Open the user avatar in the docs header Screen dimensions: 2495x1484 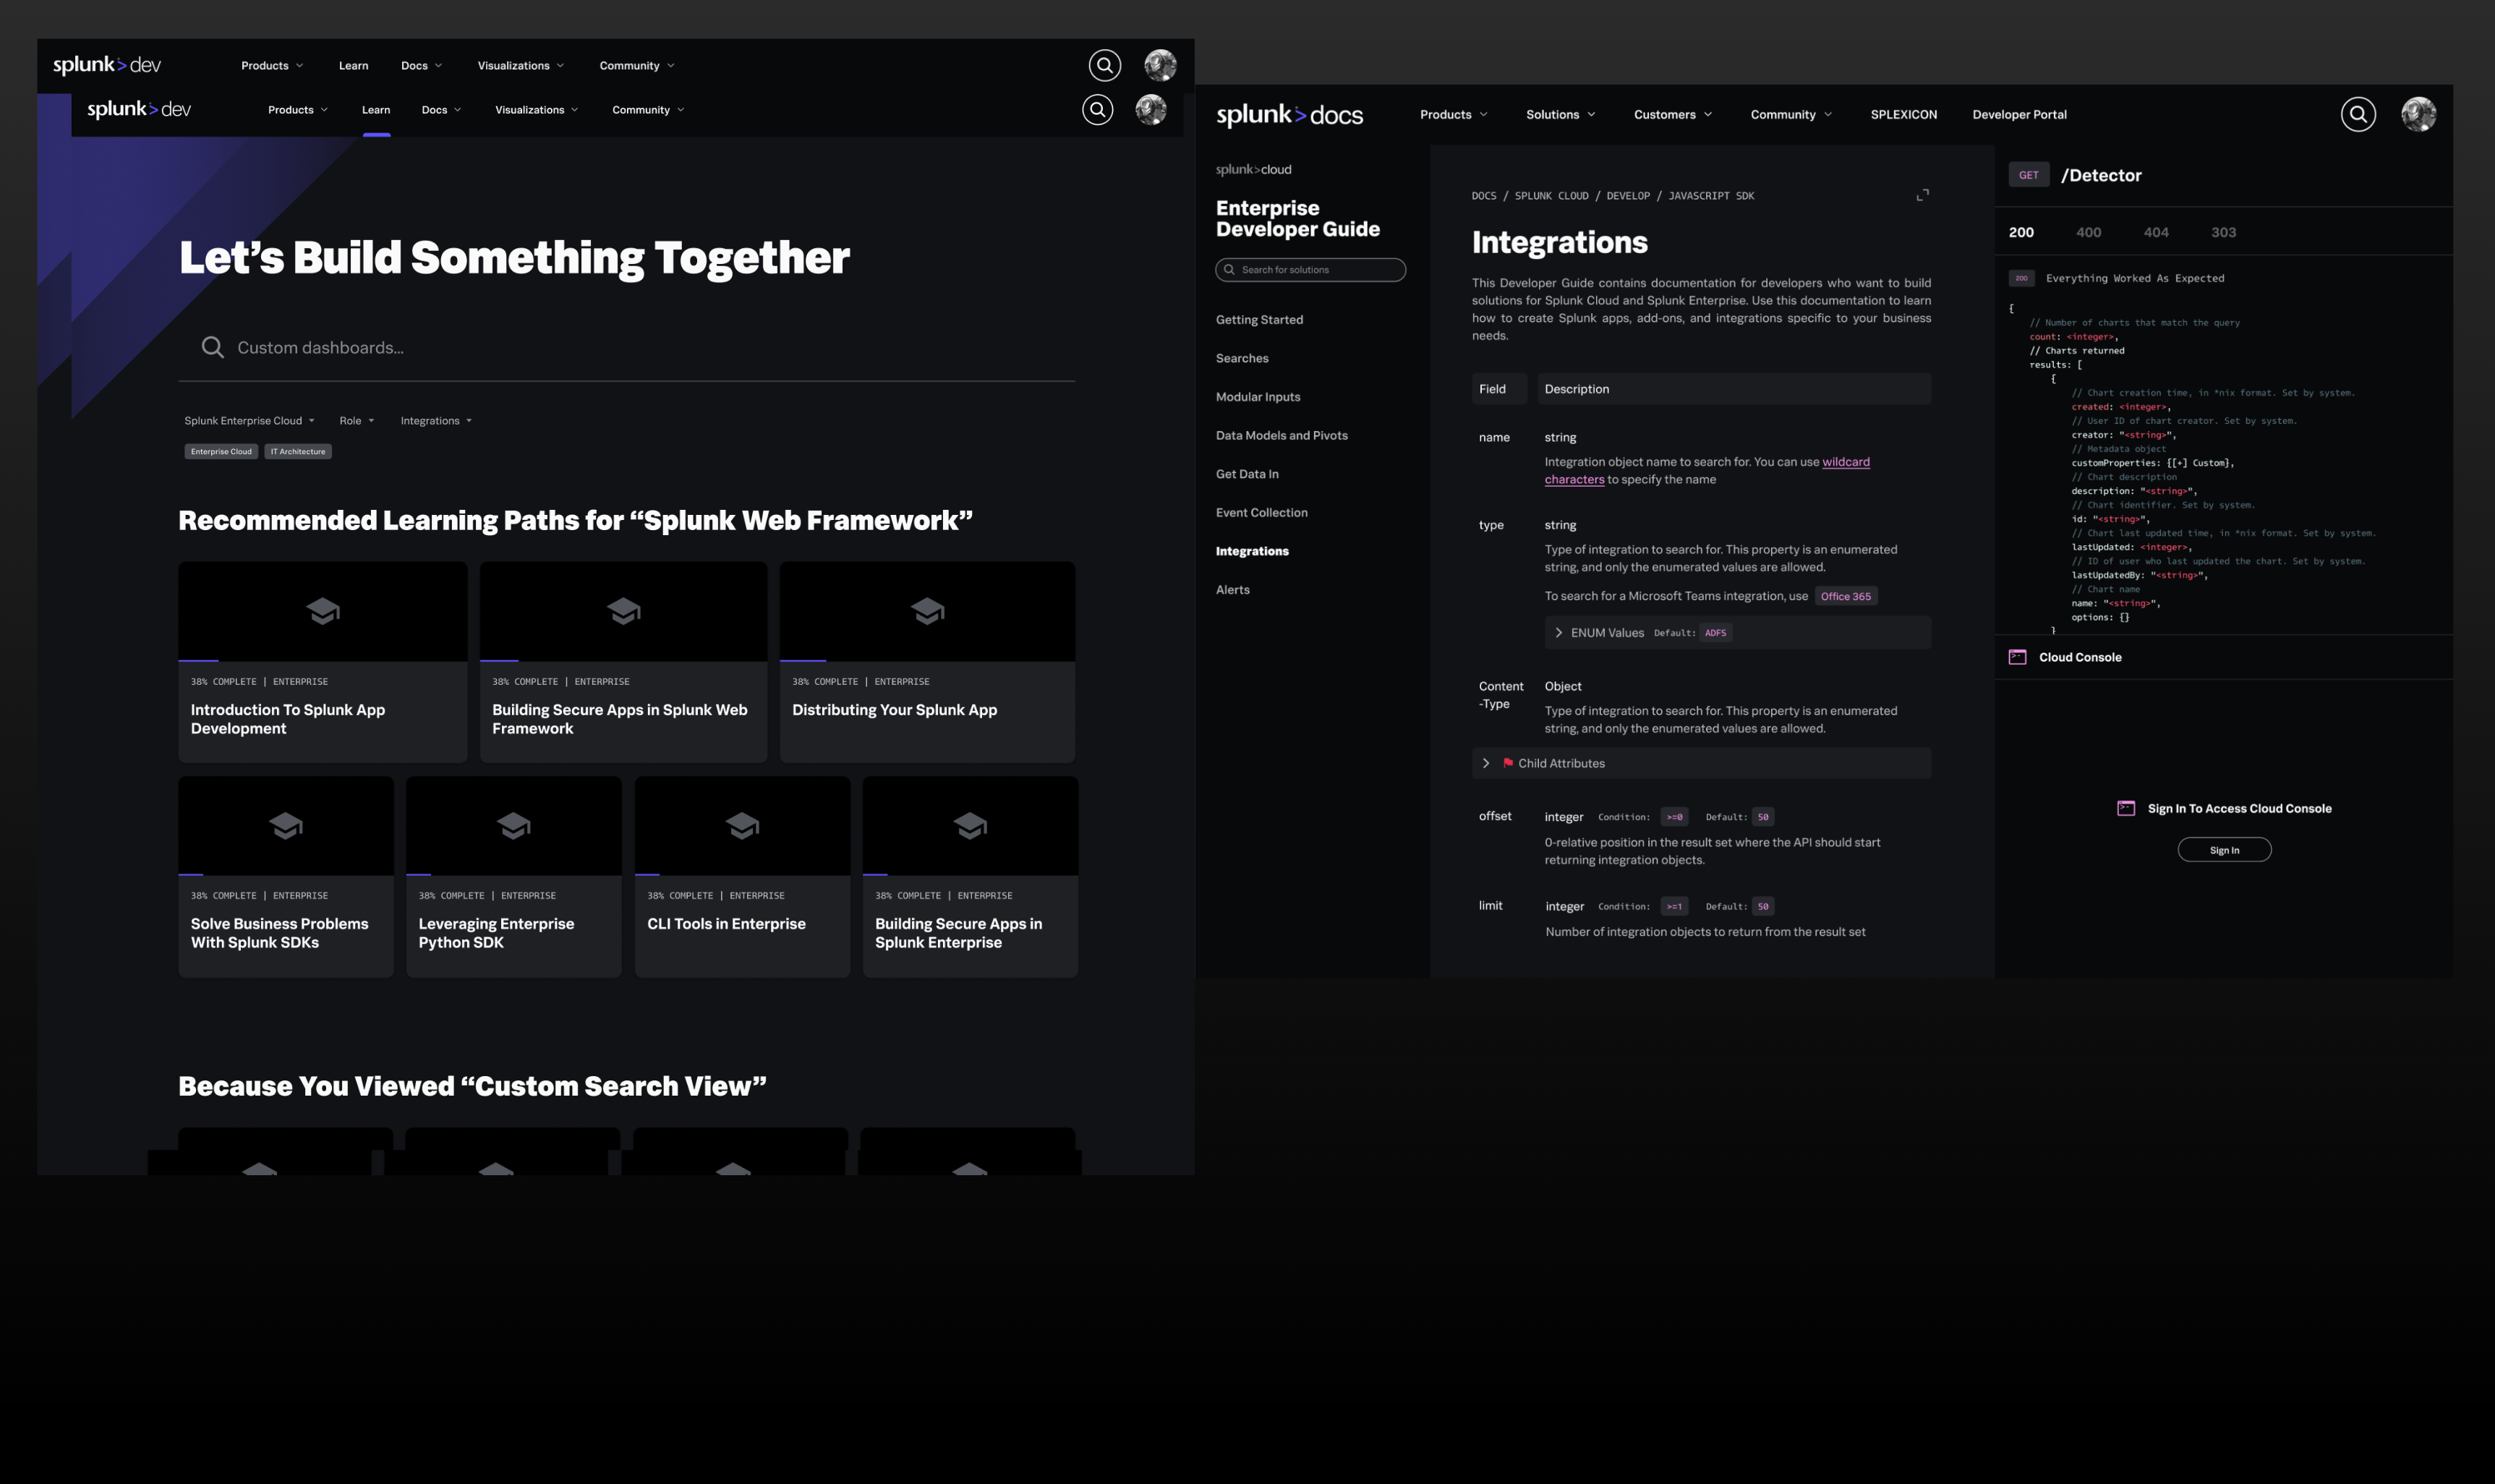[x=2418, y=114]
